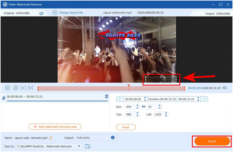Click the Change Source File plus icon
The height and width of the screenshot is (152, 233).
point(55,13)
